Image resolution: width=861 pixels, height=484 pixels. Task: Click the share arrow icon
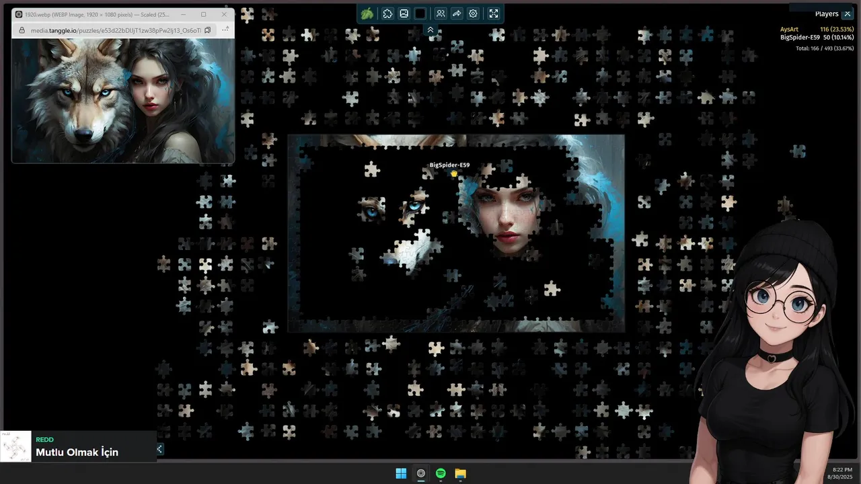tap(457, 13)
